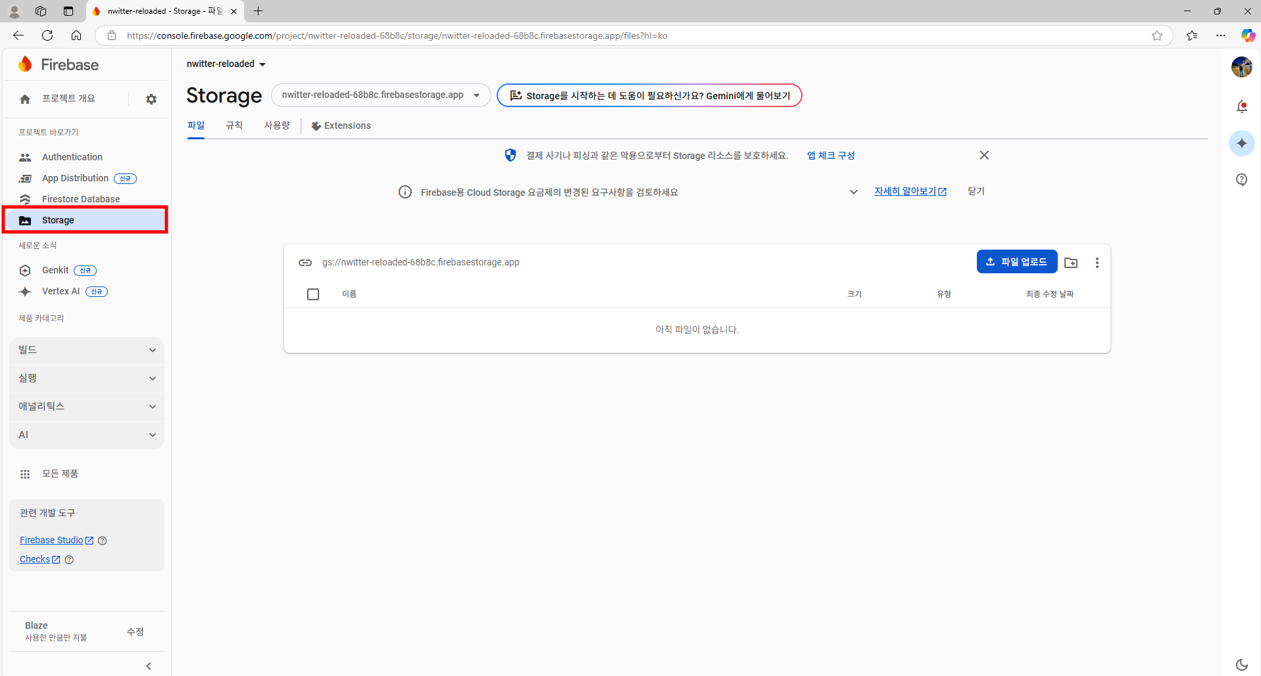Open storage bucket selector dropdown
The width and height of the screenshot is (1261, 676).
click(x=381, y=95)
